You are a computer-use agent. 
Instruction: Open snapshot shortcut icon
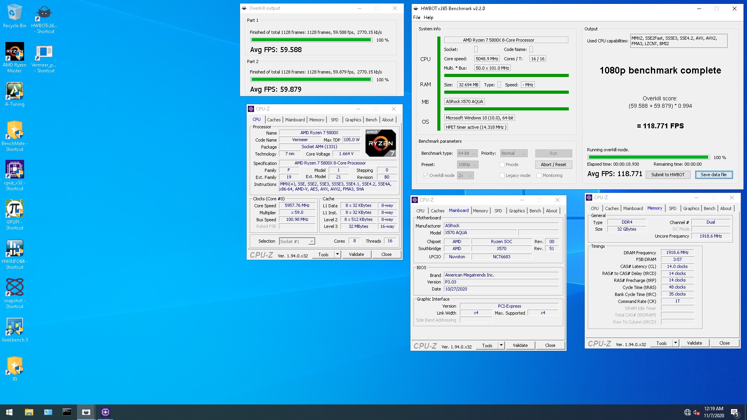pyautogui.click(x=14, y=293)
